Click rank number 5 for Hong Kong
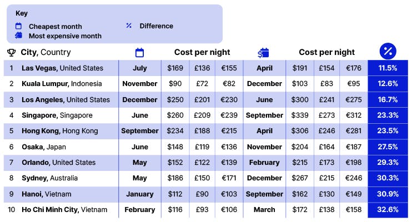The width and height of the screenshot is (412, 222). 11,131
